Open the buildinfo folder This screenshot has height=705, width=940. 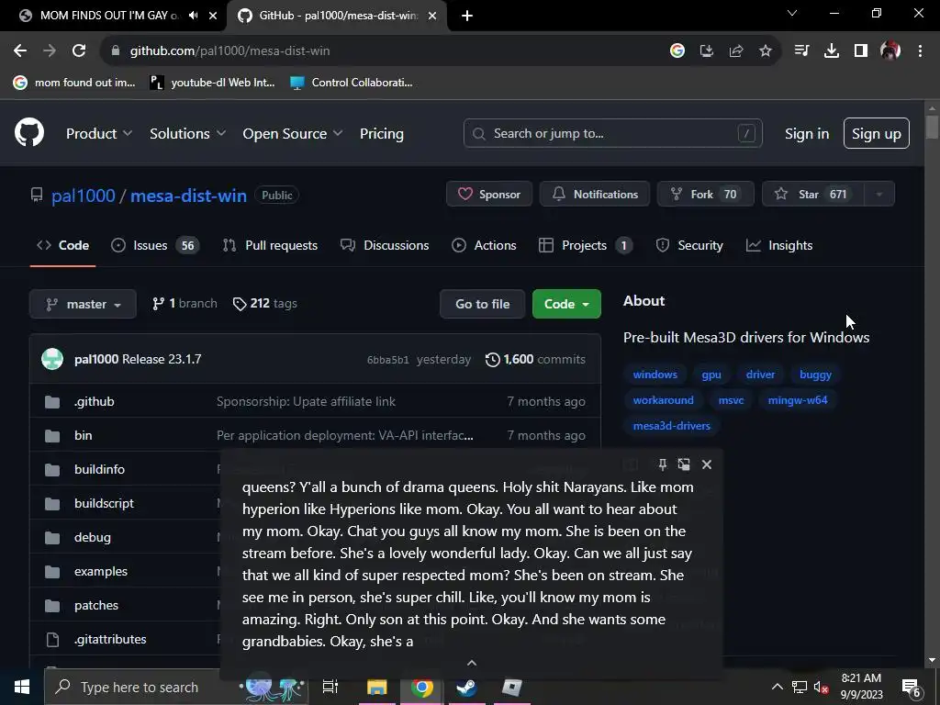click(99, 469)
